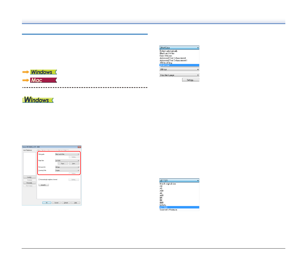Viewport: 307px width, 263px height.
Task: Click Setting button below Skip blank page
Action: click(191, 80)
